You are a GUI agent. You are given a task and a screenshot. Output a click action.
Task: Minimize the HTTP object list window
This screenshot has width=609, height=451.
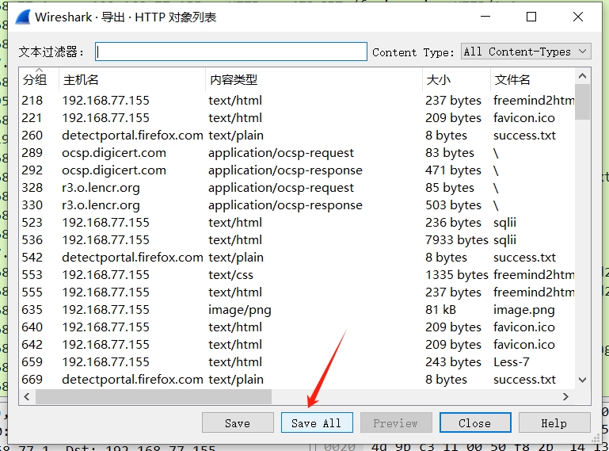[x=485, y=17]
